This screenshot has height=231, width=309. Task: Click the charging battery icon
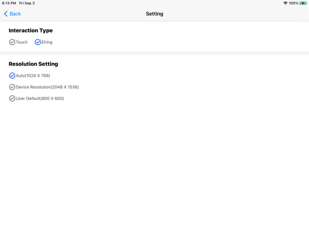tap(303, 3)
